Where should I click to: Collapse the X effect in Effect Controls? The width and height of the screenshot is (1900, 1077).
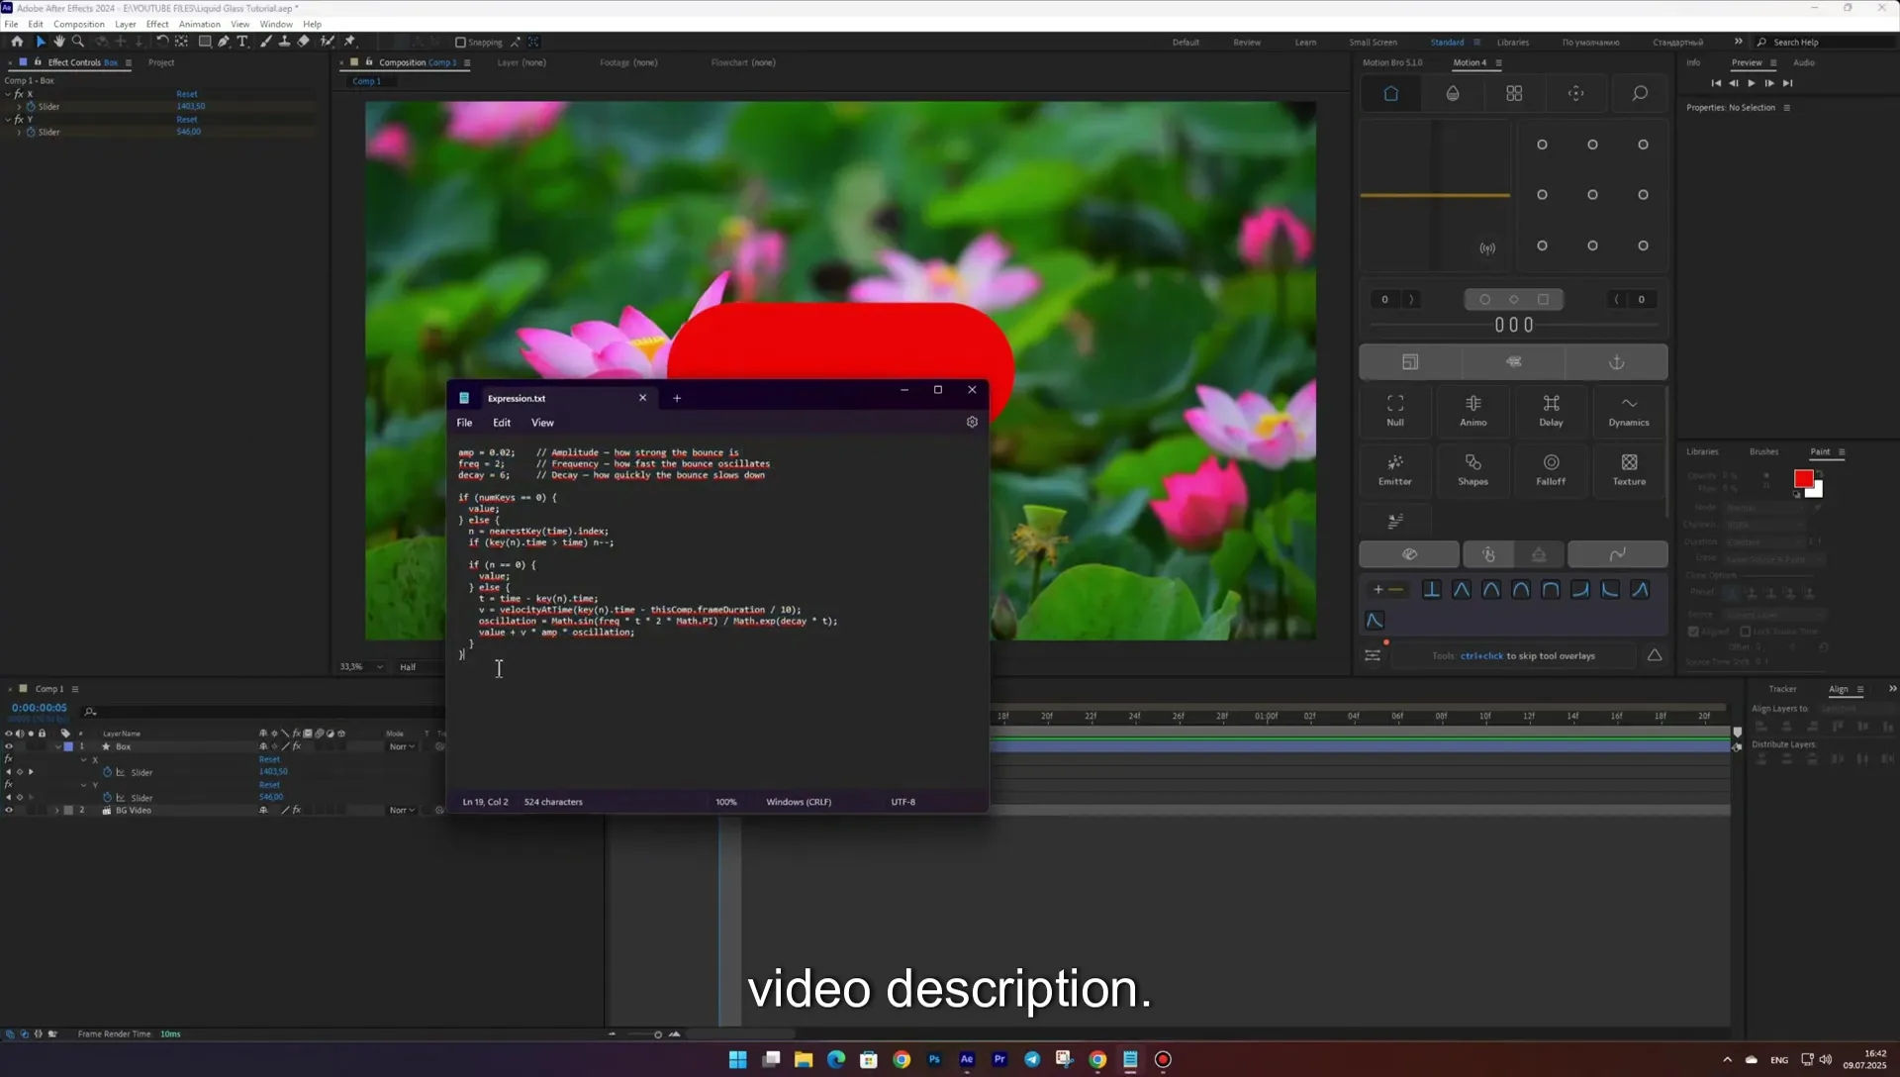tap(8, 94)
